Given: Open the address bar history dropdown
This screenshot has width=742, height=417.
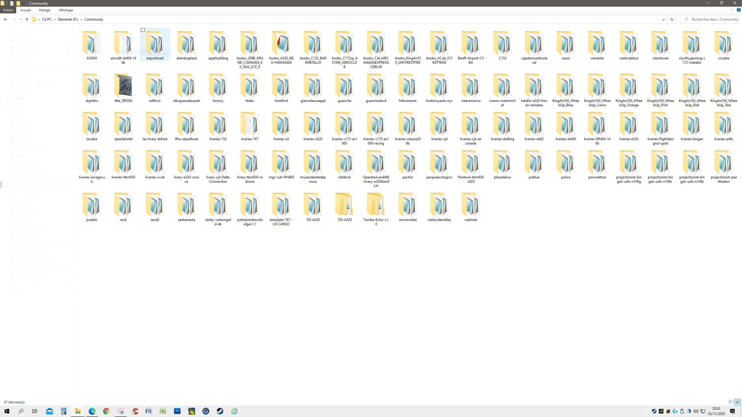Looking at the screenshot, I should 663,19.
